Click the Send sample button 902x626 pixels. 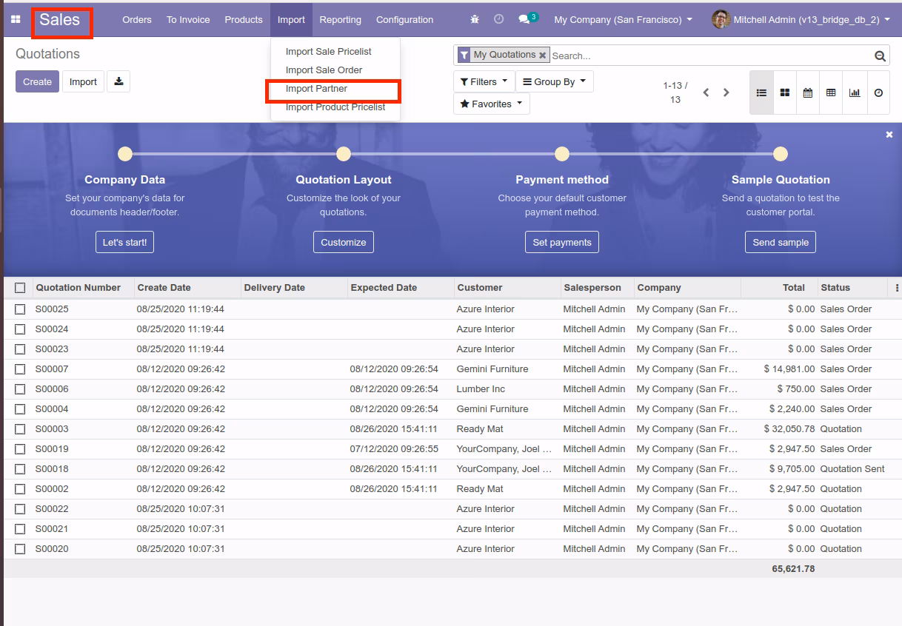pos(781,242)
